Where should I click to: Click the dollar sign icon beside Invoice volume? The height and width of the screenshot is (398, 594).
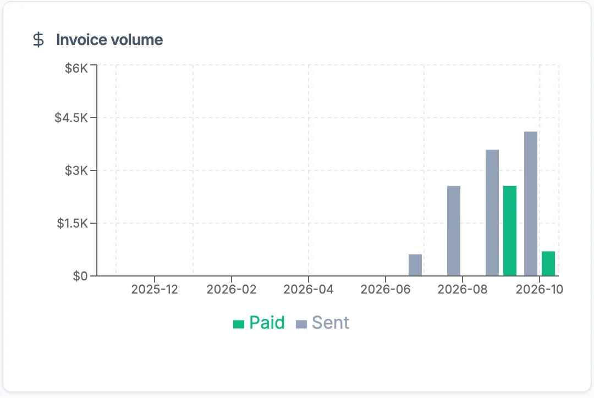click(x=38, y=40)
